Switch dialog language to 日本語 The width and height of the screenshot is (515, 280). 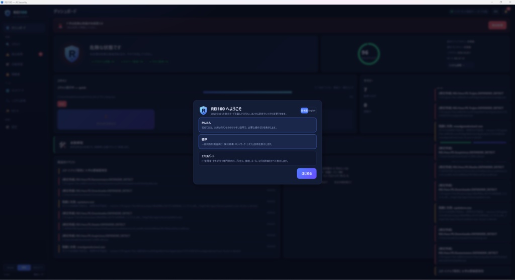pyautogui.click(x=304, y=111)
